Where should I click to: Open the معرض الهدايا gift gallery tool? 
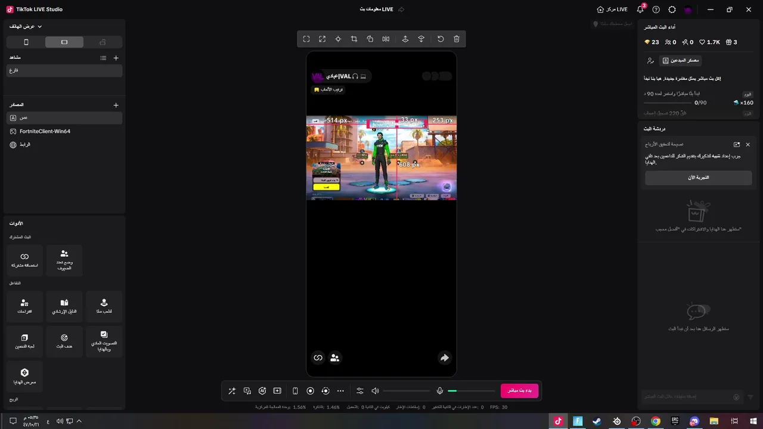[x=24, y=377]
